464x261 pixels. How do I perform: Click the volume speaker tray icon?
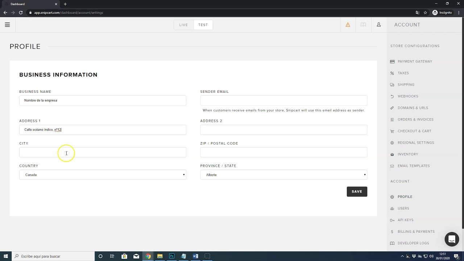click(x=431, y=256)
